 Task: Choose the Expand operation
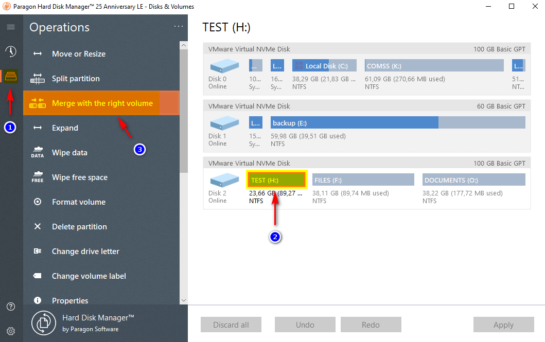click(101, 128)
